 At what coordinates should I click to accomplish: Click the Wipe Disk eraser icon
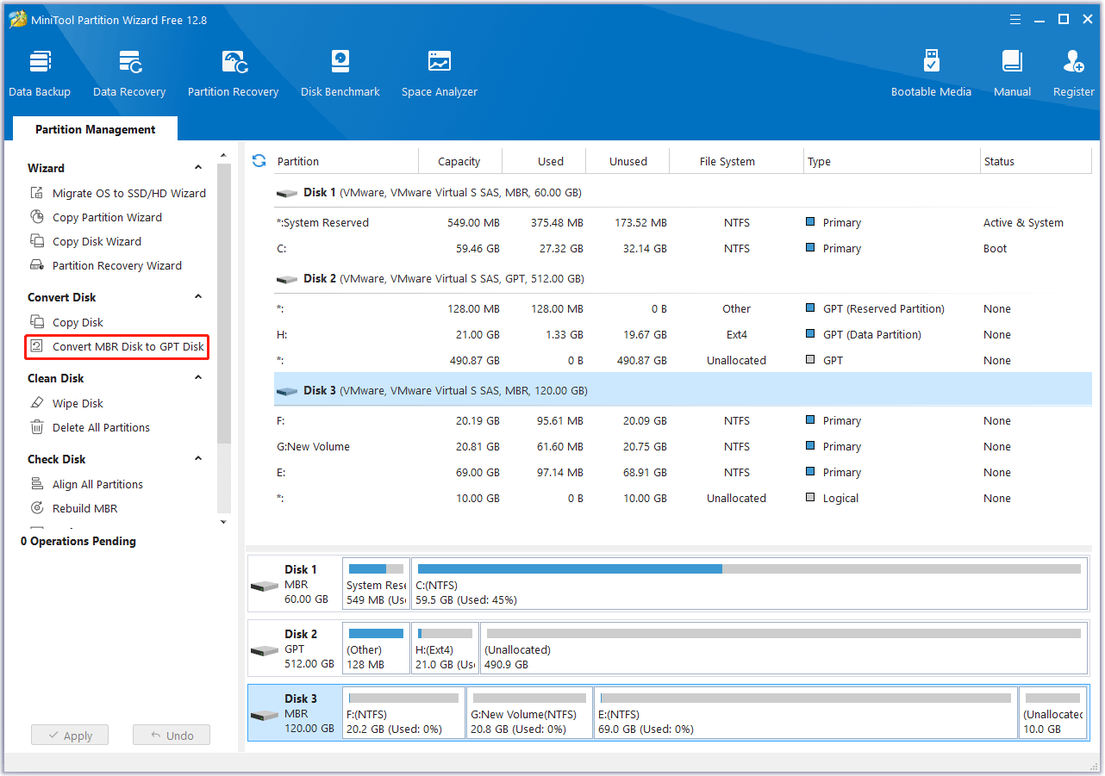click(37, 403)
